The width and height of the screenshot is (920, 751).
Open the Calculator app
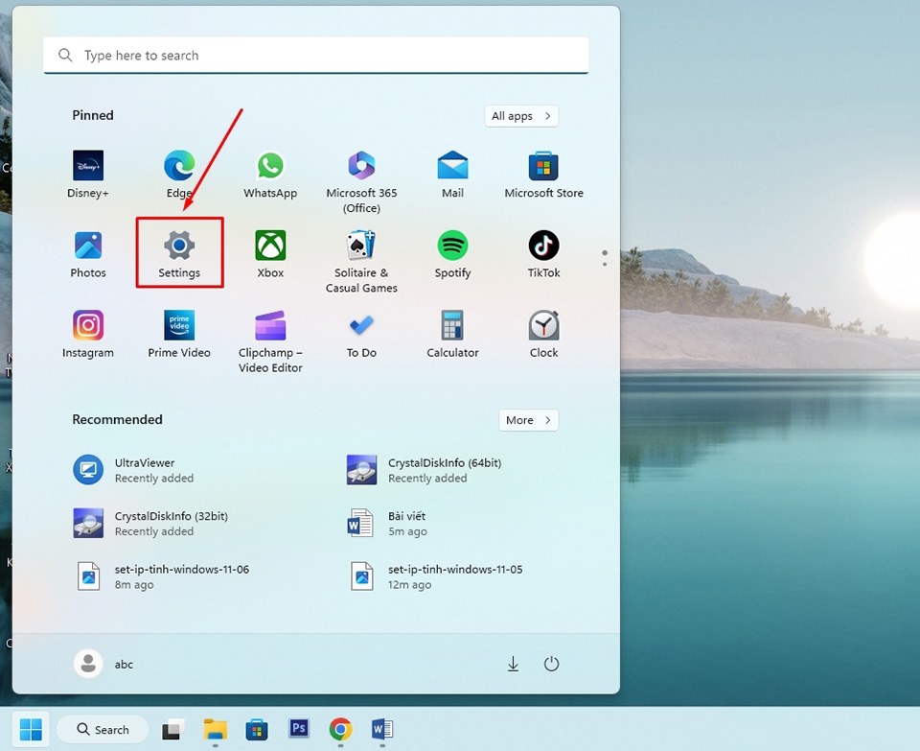451,333
